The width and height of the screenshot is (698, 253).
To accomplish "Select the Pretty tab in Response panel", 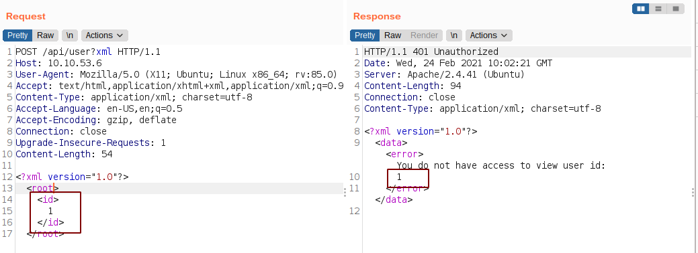I will click(x=365, y=35).
